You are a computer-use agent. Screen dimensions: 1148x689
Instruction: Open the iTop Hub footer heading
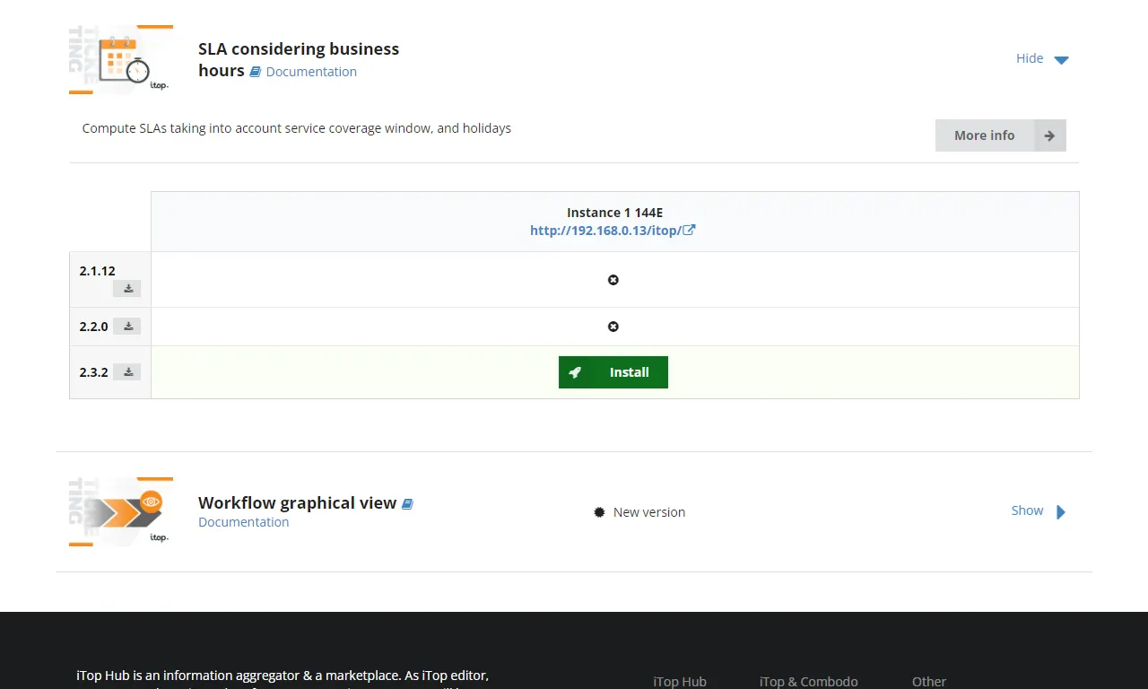tap(680, 682)
